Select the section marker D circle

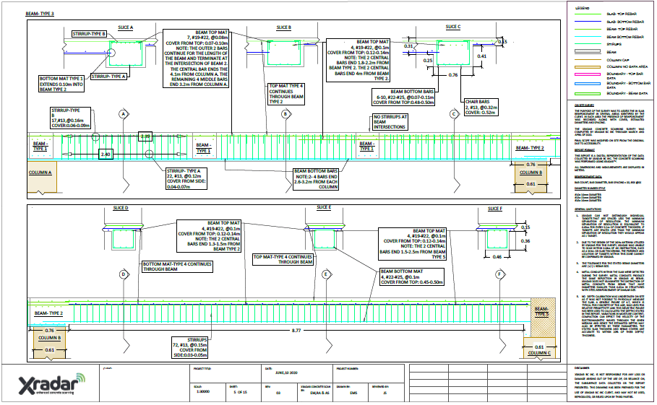point(124,275)
